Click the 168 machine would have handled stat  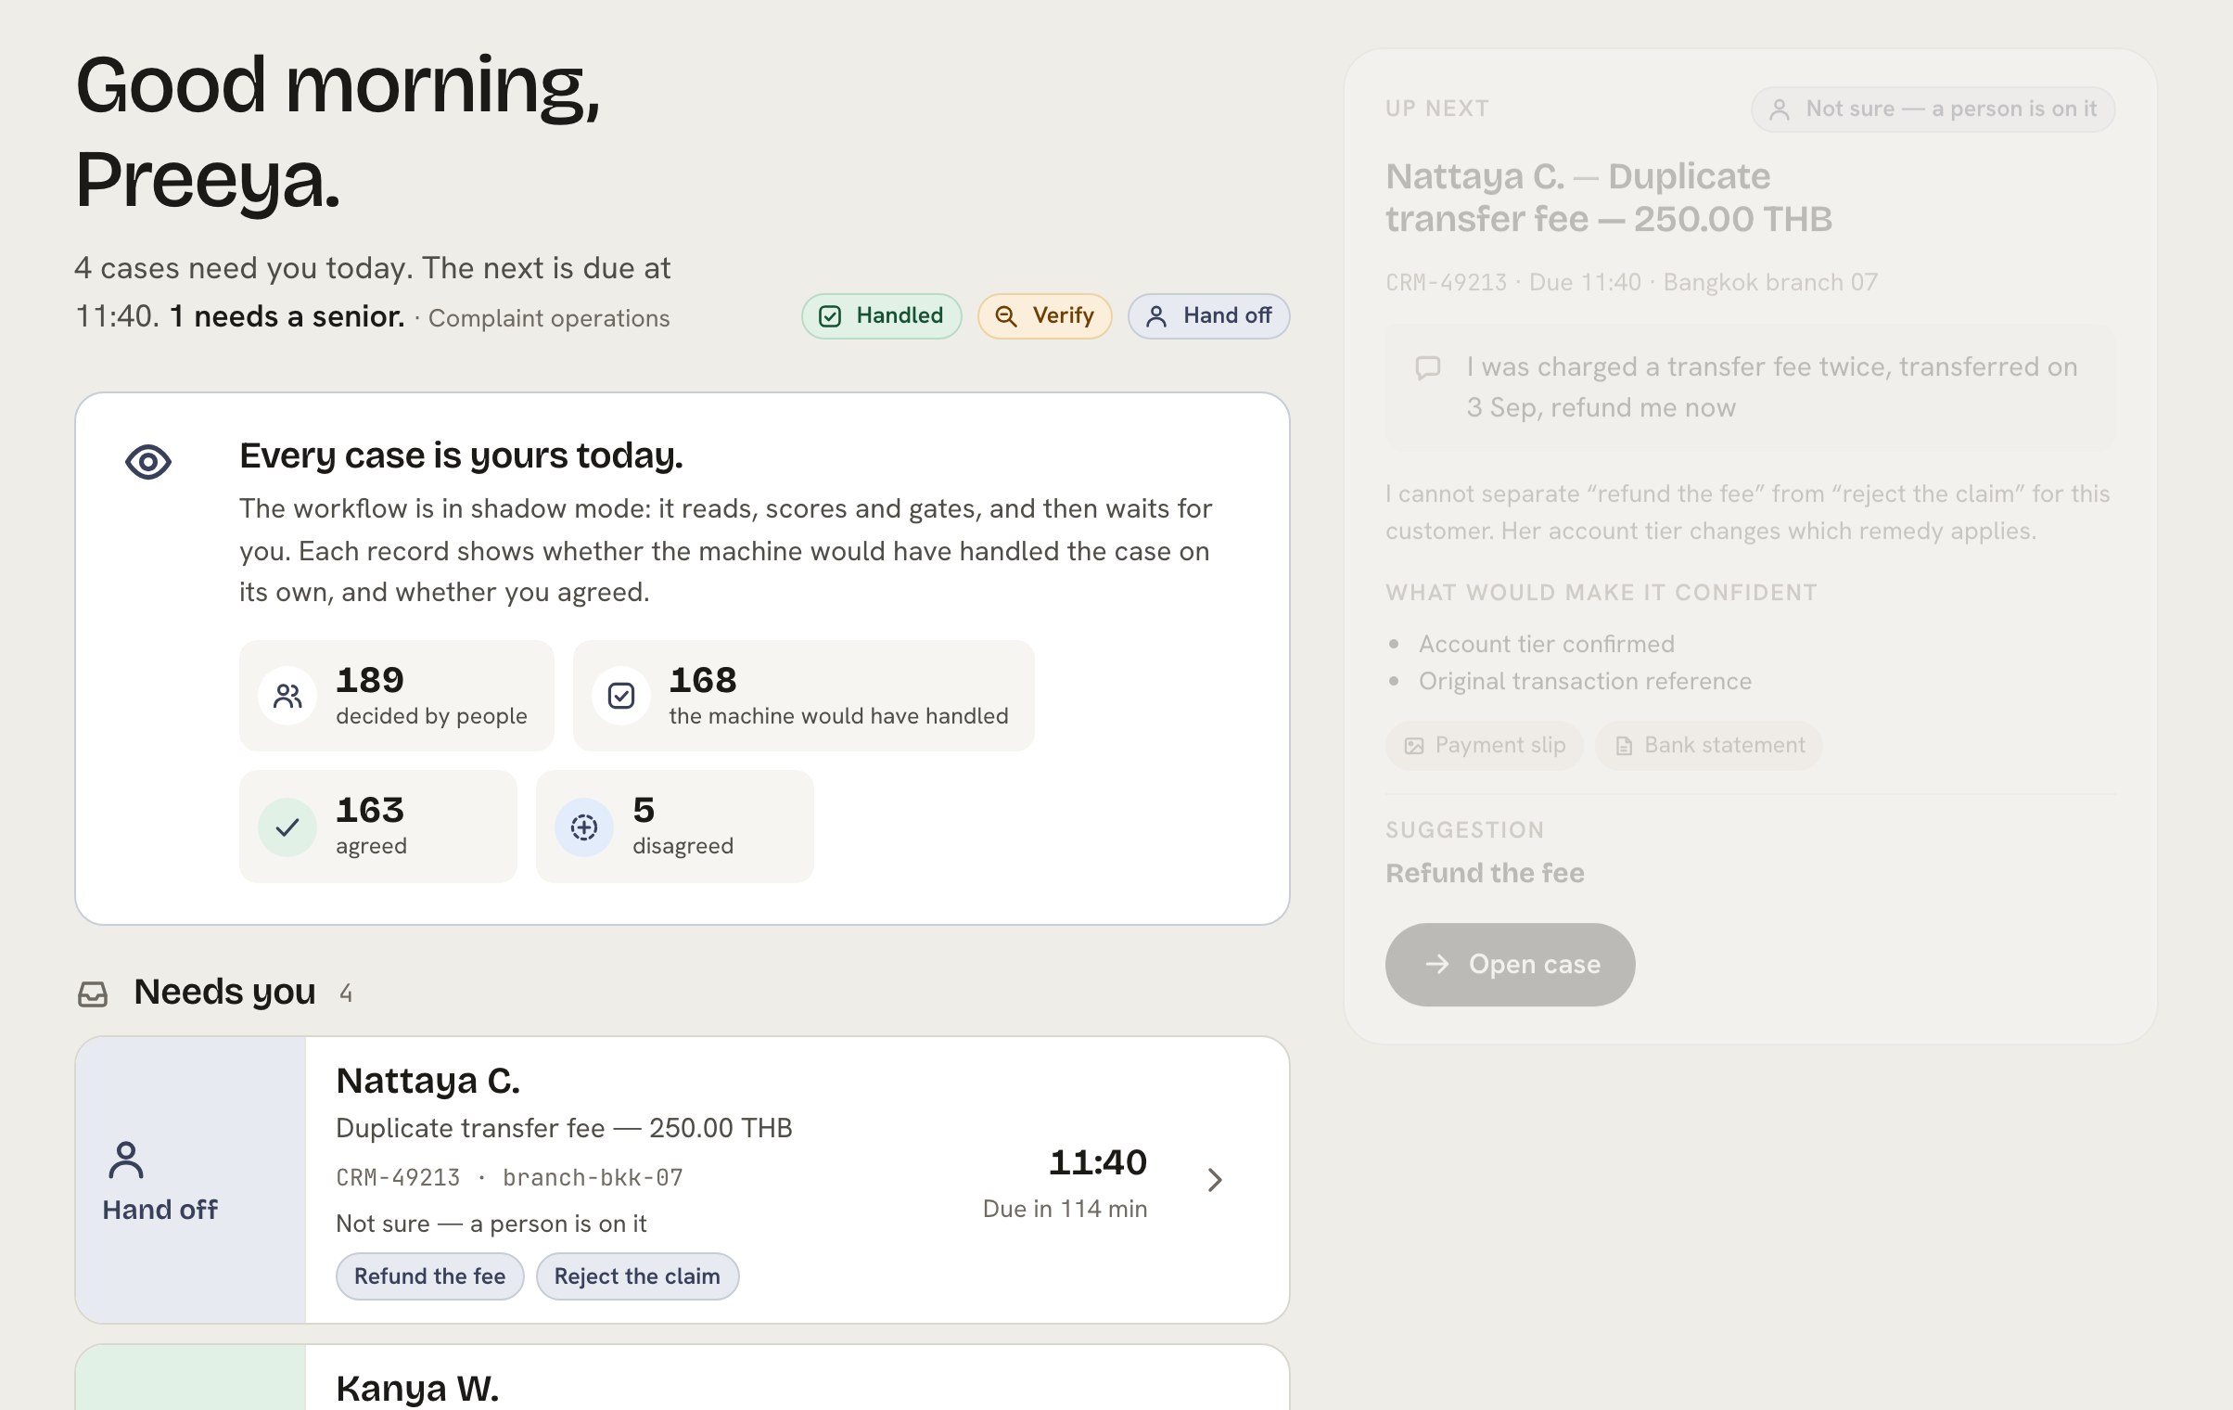point(803,696)
